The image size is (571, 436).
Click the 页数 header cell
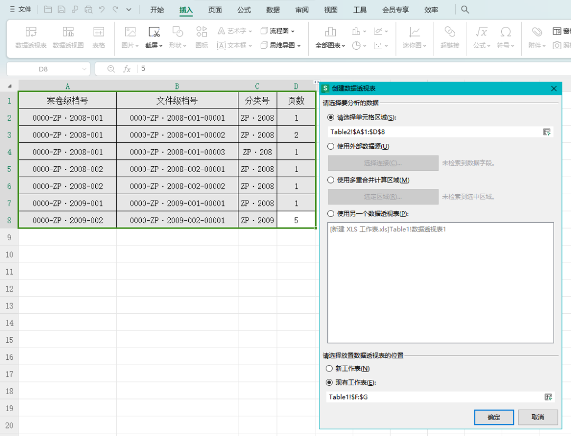click(296, 101)
